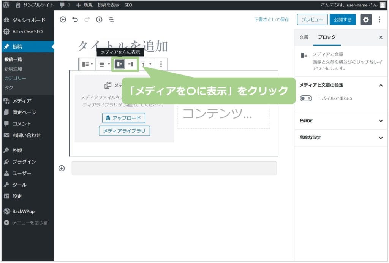Click 下書きとして保存 link

point(272,20)
